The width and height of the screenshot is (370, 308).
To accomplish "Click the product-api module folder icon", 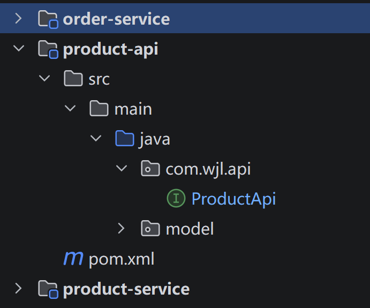I will click(48, 49).
